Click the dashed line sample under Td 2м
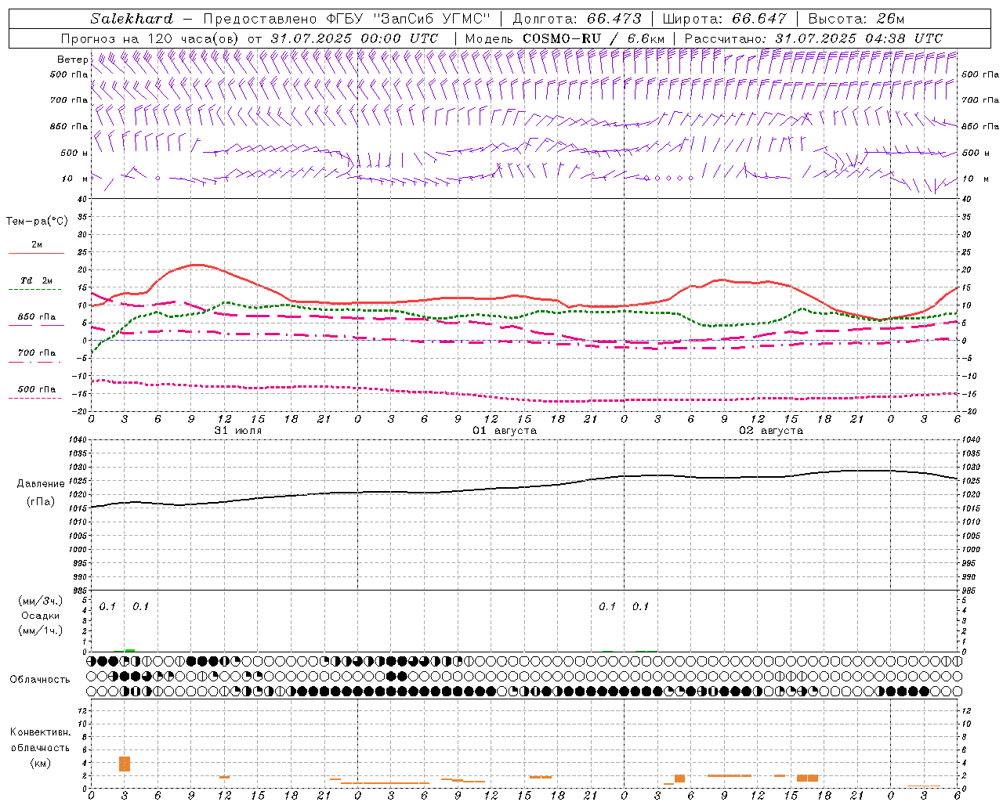 point(36,290)
